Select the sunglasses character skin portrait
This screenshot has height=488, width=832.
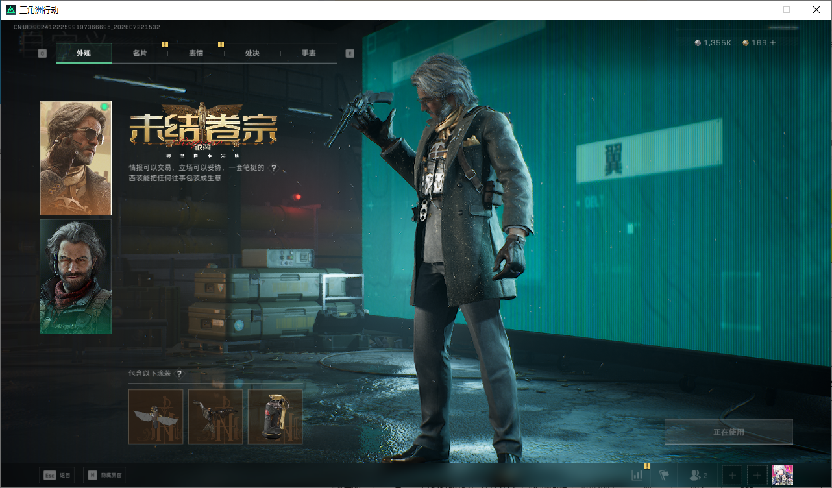point(75,158)
